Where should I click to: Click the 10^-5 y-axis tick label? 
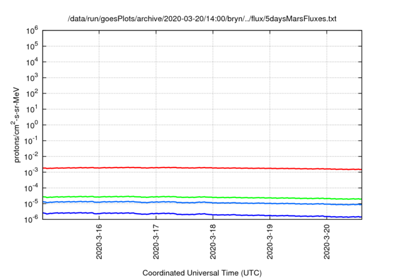[31, 204]
